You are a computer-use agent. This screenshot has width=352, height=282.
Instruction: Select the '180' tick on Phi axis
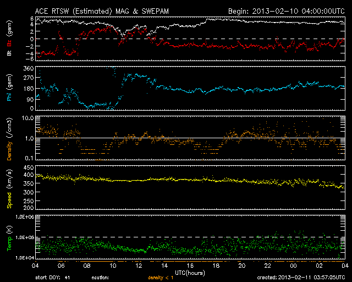tap(29, 88)
